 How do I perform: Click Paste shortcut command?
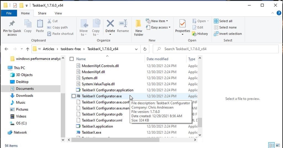61,34
